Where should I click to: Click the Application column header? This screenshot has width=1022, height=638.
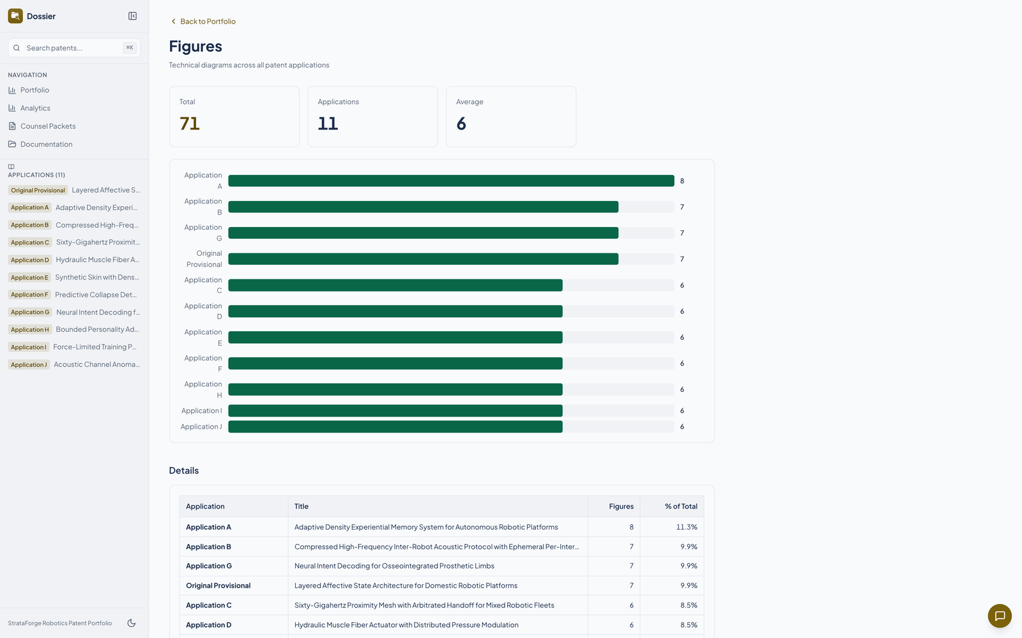coord(234,507)
